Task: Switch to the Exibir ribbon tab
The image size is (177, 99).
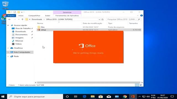Action: (x=48, y=16)
